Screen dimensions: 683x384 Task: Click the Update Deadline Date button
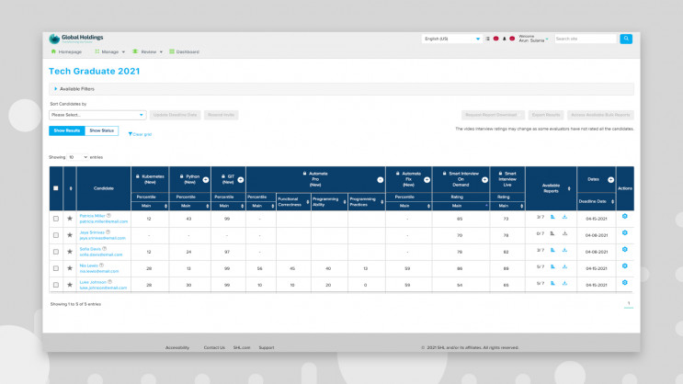(175, 115)
